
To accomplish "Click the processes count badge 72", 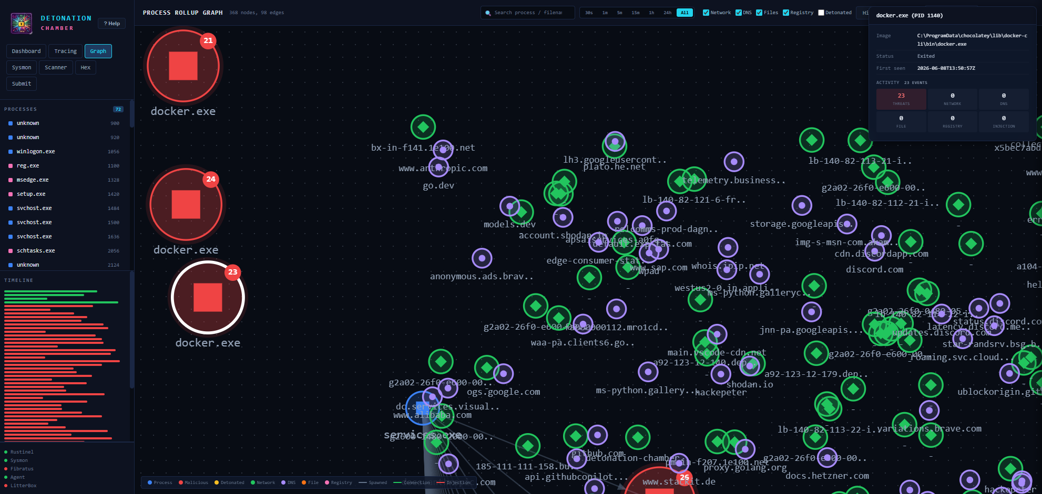I will (118, 109).
